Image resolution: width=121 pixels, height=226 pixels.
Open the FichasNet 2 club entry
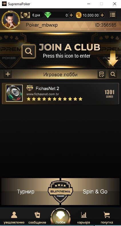(x=61, y=93)
